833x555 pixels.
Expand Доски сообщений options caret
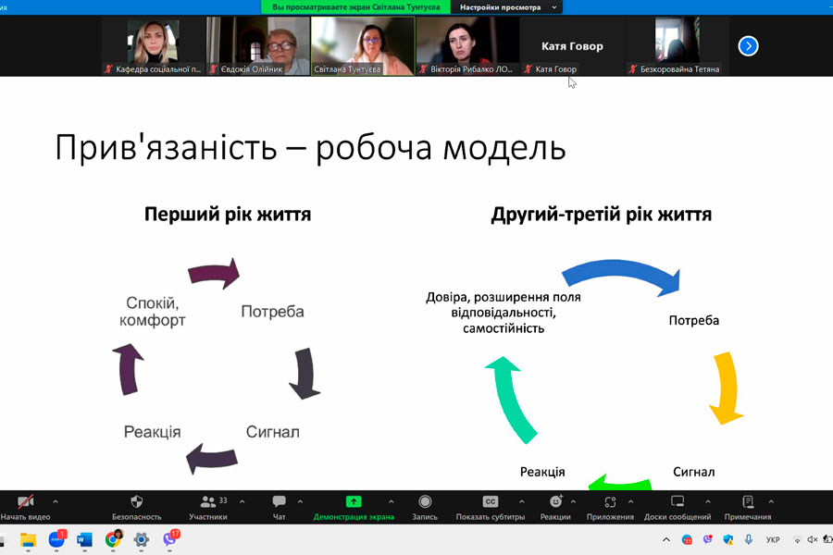point(708,501)
